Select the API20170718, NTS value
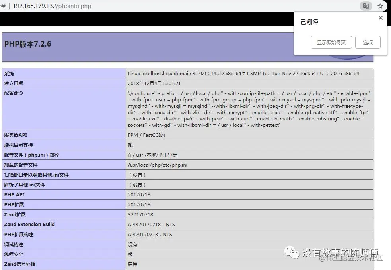 (150, 234)
